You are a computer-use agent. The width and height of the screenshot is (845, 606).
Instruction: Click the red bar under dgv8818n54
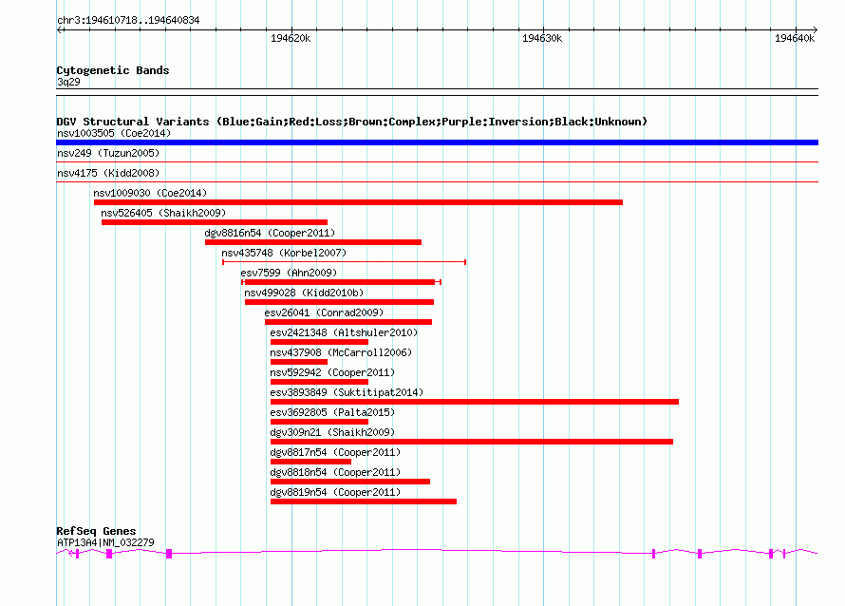350,482
